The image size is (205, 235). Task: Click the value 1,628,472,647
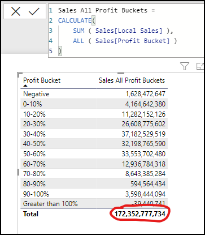click(145, 94)
